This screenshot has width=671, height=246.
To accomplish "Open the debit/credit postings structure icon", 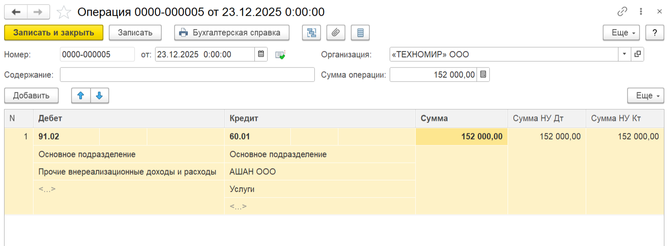I will pos(311,33).
